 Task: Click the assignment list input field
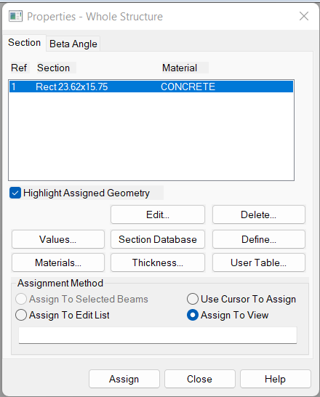[x=158, y=335]
